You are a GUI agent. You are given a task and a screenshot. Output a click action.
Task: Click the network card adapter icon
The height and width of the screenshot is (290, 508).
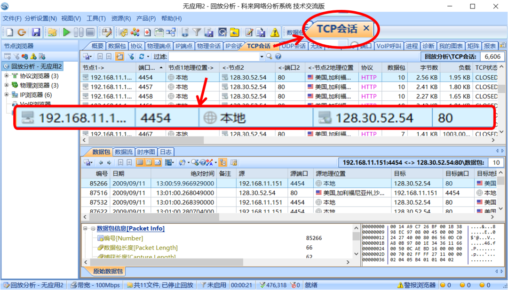tap(159, 32)
